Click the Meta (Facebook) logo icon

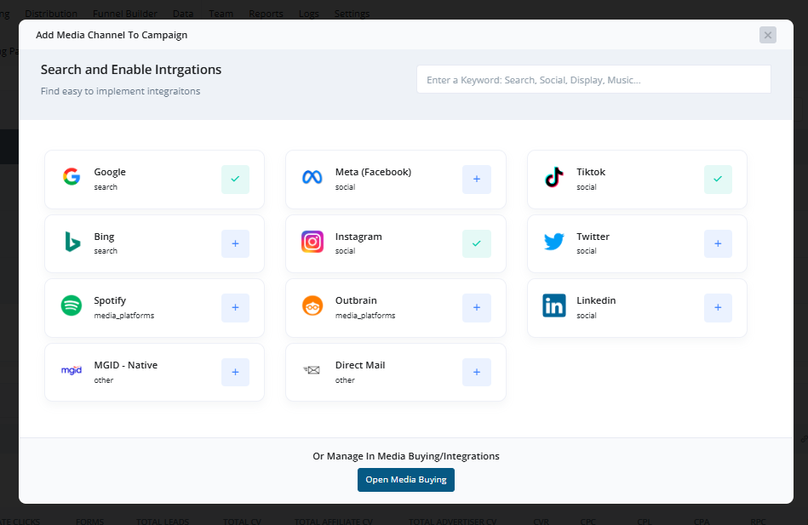pyautogui.click(x=312, y=177)
